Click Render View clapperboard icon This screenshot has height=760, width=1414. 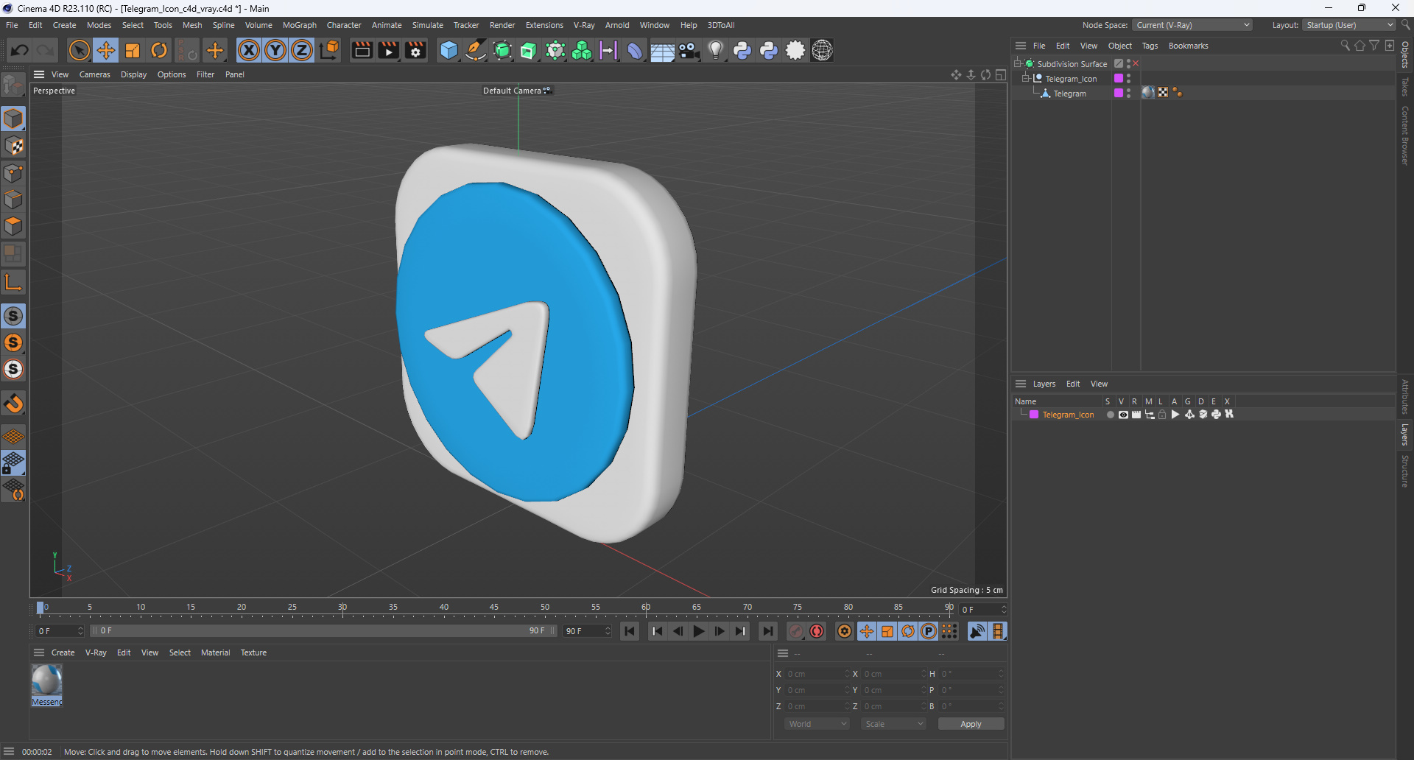click(362, 50)
